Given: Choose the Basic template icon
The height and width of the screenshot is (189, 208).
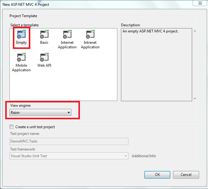Looking at the screenshot, I should pyautogui.click(x=44, y=34).
